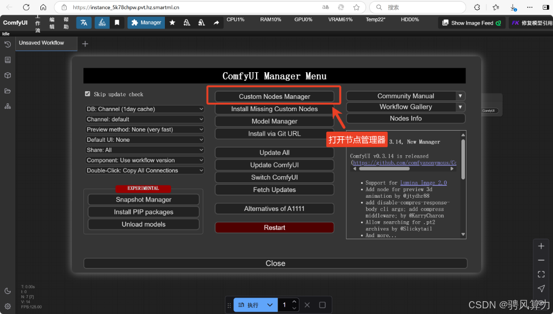Toggle Skip update check checkbox
553x314 pixels.
tap(88, 94)
